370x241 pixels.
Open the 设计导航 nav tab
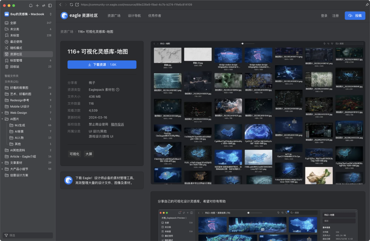tap(134, 15)
